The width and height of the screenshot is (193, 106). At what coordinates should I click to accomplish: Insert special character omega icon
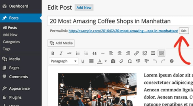[130, 61]
